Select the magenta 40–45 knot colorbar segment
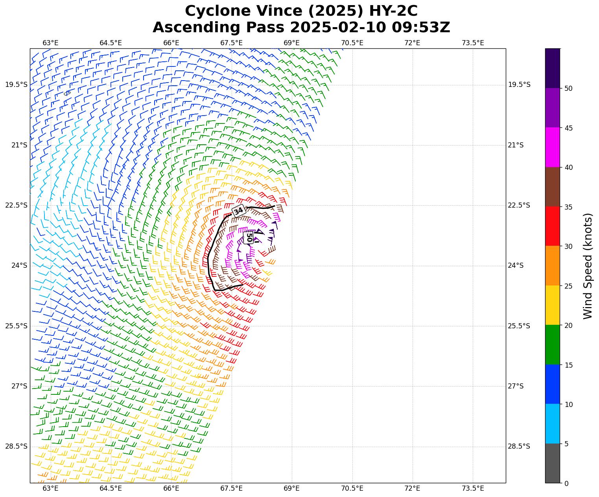Image resolution: width=599 pixels, height=497 pixels. tap(552, 147)
